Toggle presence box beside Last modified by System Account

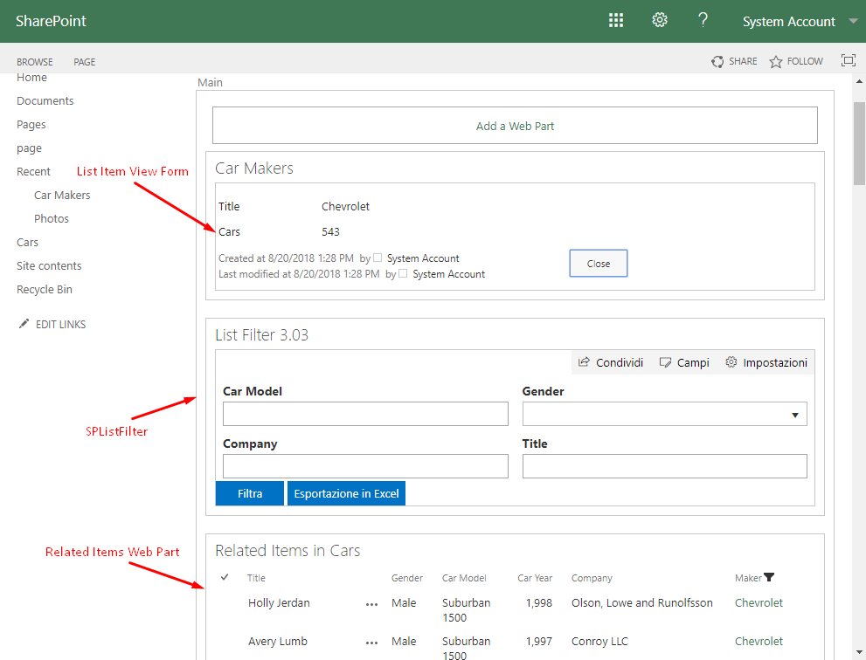(403, 273)
